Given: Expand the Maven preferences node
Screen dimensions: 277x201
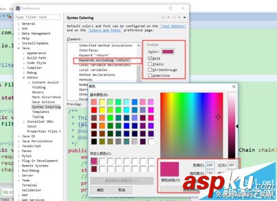Looking at the screenshot, I should click(19, 151).
